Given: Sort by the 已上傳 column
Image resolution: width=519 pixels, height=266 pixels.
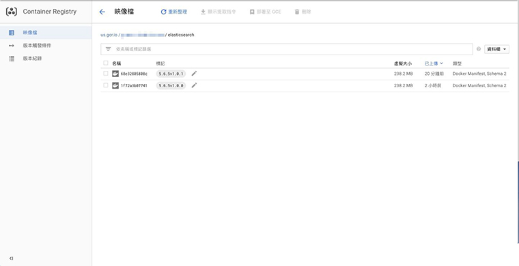Looking at the screenshot, I should point(434,63).
